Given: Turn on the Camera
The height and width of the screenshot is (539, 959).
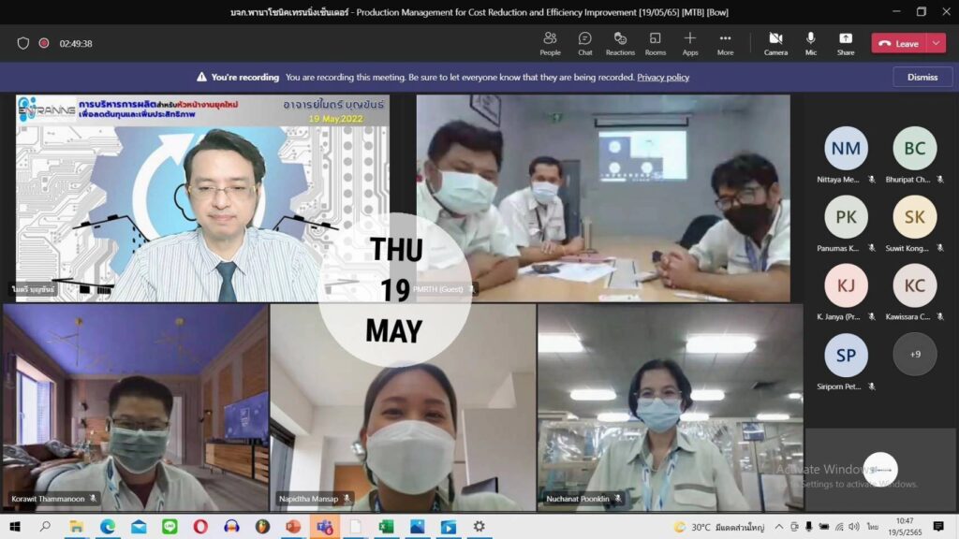Looking at the screenshot, I should 775,43.
